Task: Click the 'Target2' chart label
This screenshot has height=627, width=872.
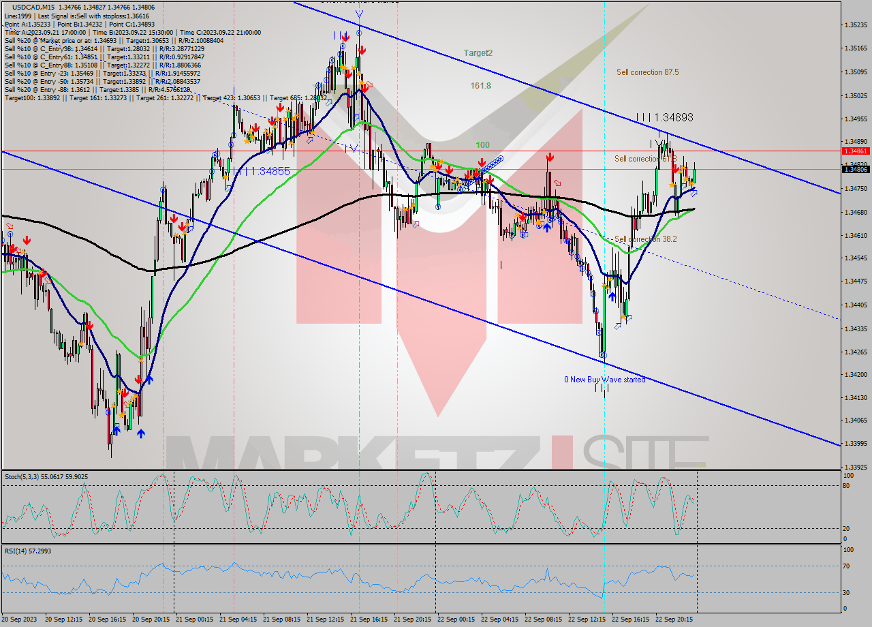Action: point(478,52)
